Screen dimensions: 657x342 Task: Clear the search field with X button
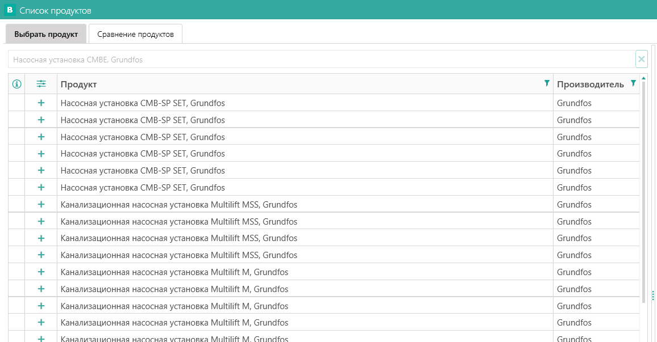[642, 60]
